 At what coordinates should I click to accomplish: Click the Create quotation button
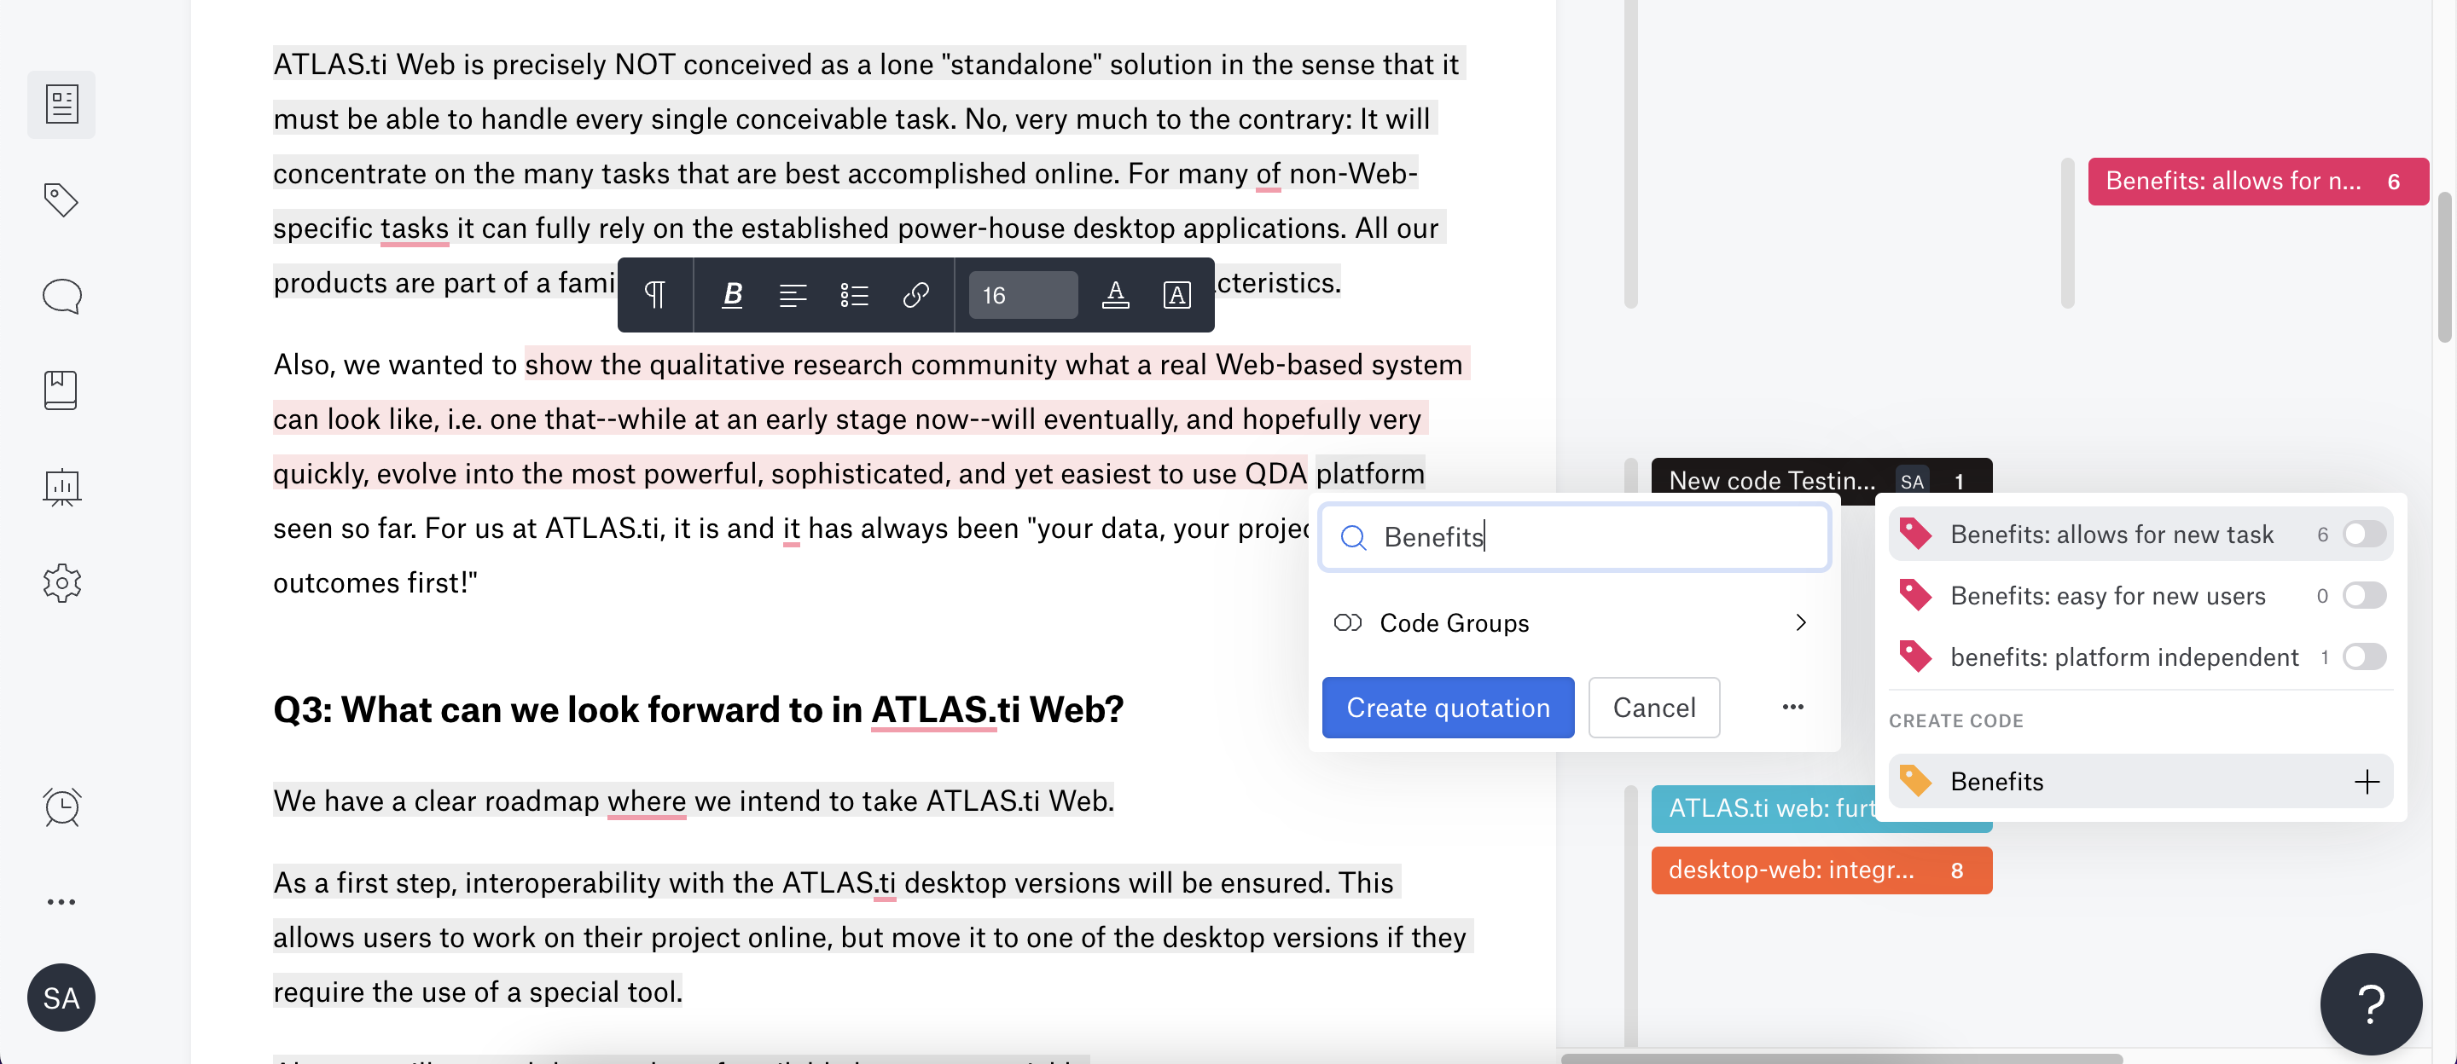pyautogui.click(x=1447, y=707)
